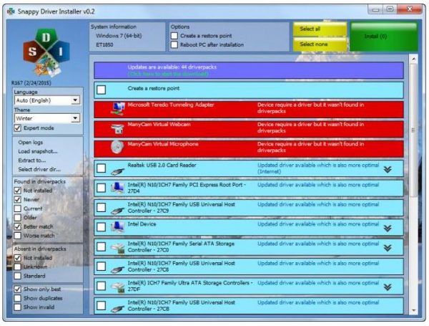This screenshot has height=326, width=429.
Task: Expand the Realtek USB 2.0 Card Reader row
Action: pyautogui.click(x=388, y=170)
